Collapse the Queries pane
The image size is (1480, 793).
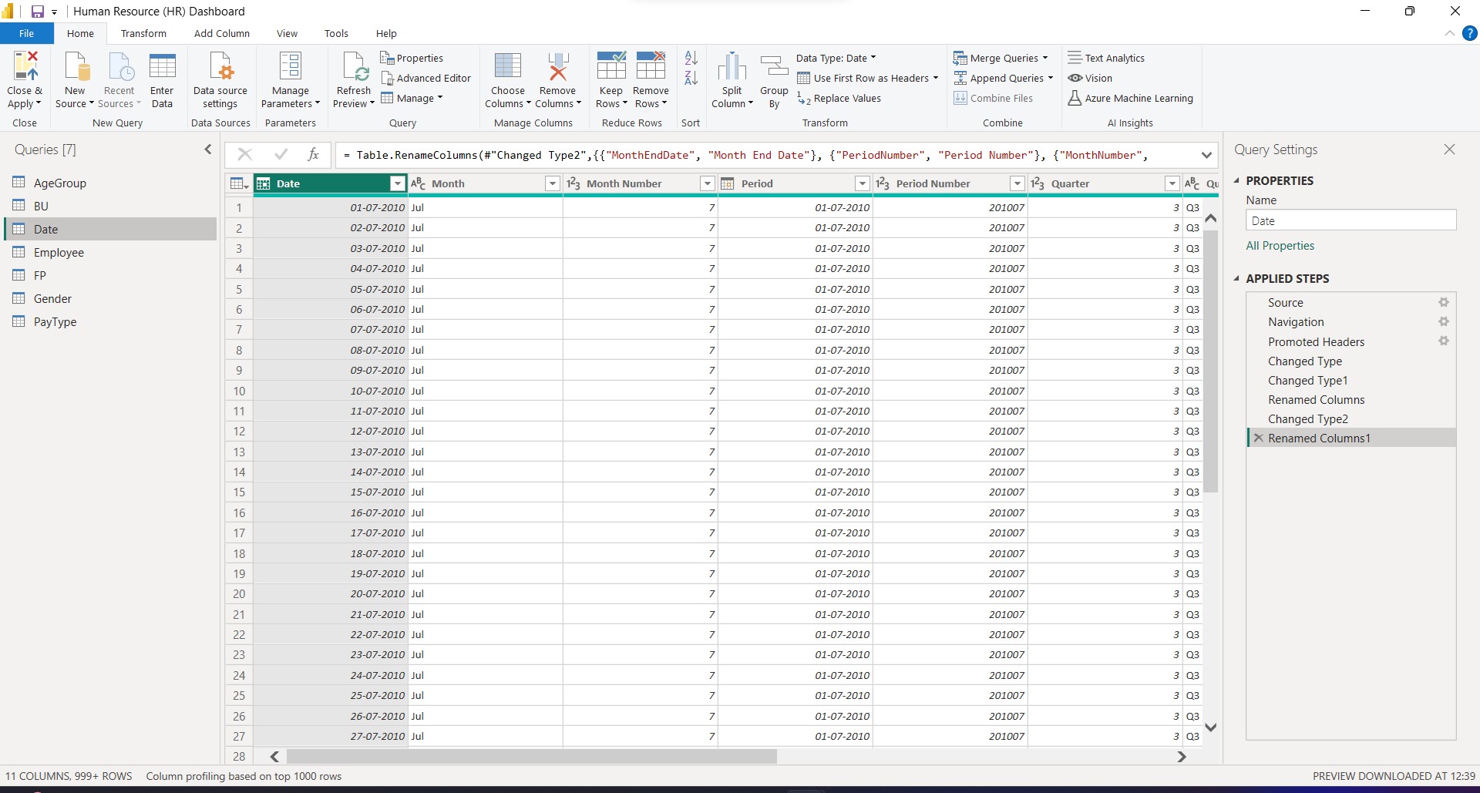pos(207,150)
